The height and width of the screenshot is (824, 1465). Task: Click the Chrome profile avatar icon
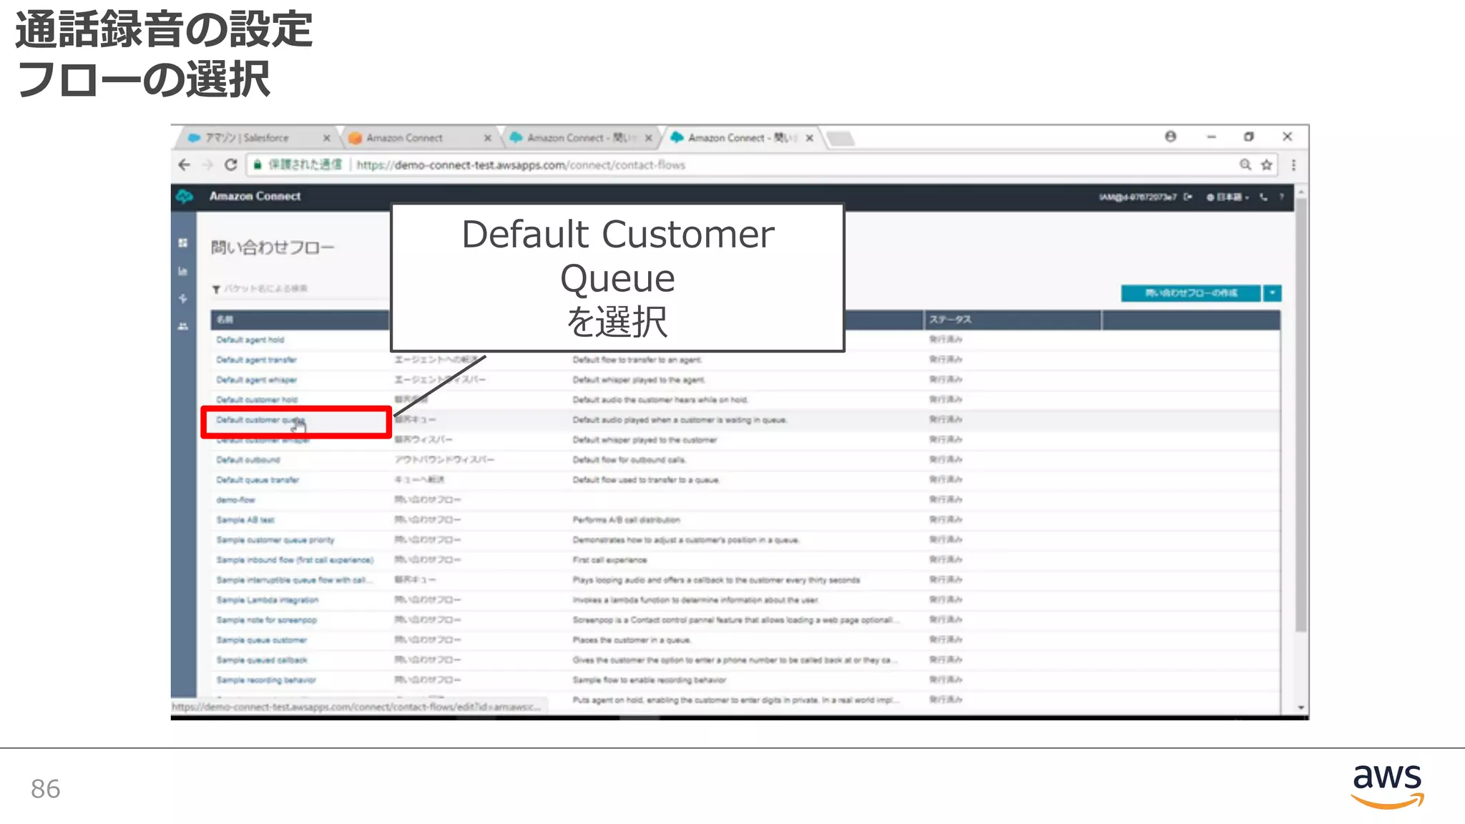tap(1170, 137)
